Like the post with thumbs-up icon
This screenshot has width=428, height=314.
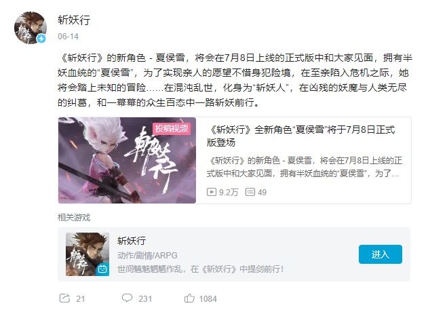(189, 298)
